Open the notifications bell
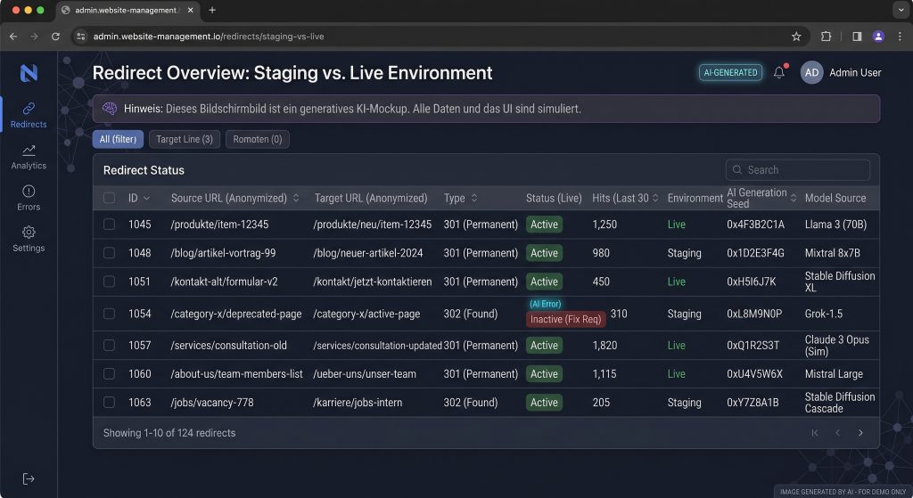The image size is (913, 498). pos(779,73)
